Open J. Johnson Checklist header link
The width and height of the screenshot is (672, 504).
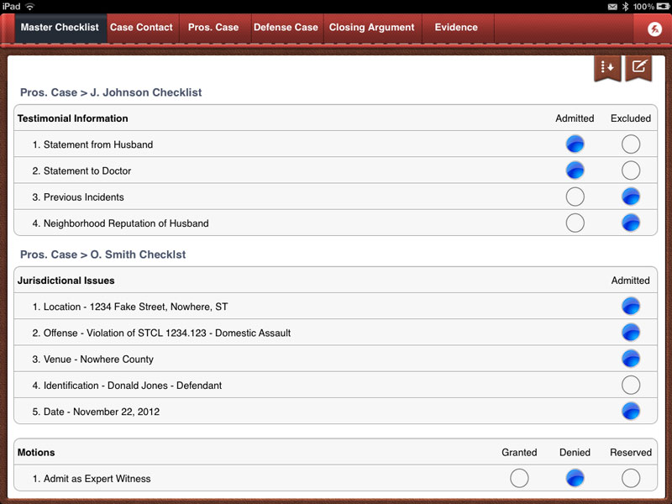pos(110,92)
